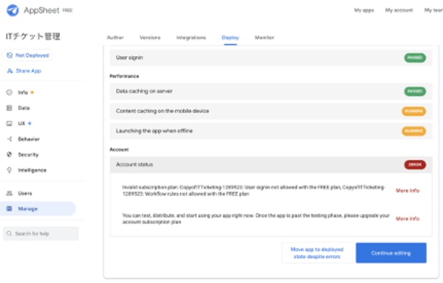Select the Deploy tab
443x283 pixels.
(230, 38)
